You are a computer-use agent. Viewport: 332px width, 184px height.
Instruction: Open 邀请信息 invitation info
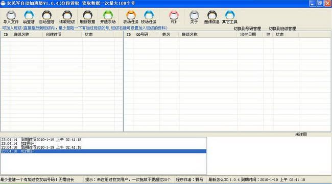point(212,17)
